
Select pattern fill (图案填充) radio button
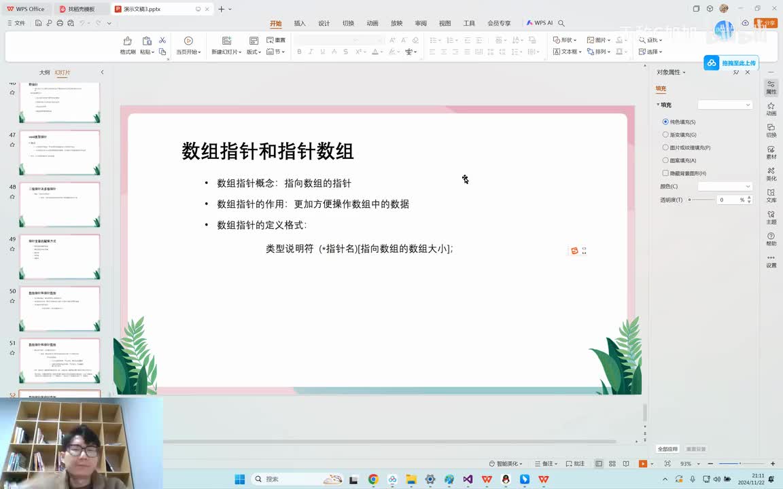(x=665, y=160)
